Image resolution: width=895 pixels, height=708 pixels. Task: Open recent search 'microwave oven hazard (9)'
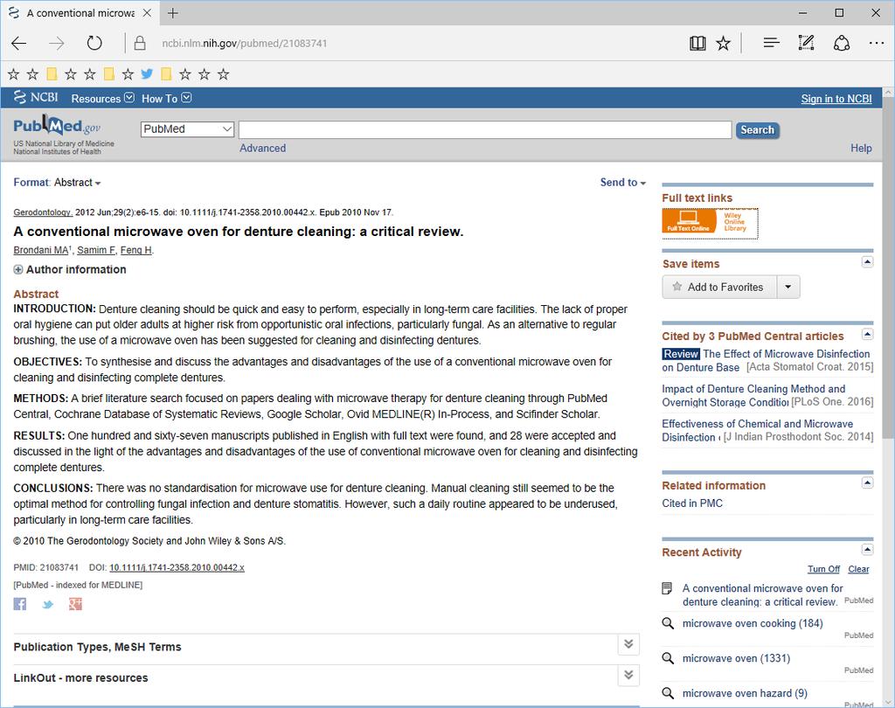tap(745, 693)
